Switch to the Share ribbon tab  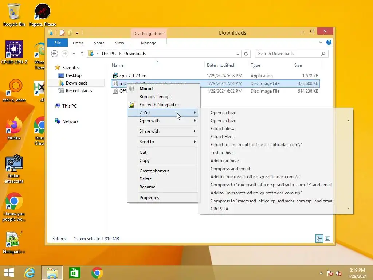(x=99, y=43)
